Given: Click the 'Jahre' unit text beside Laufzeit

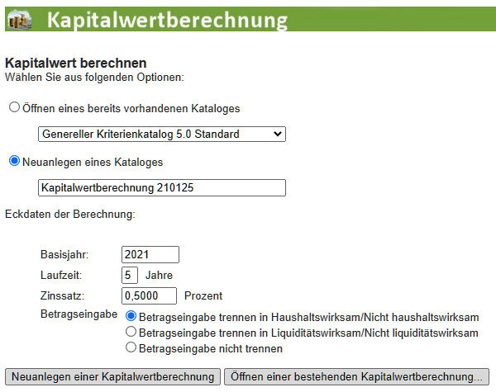Looking at the screenshot, I should click(159, 275).
